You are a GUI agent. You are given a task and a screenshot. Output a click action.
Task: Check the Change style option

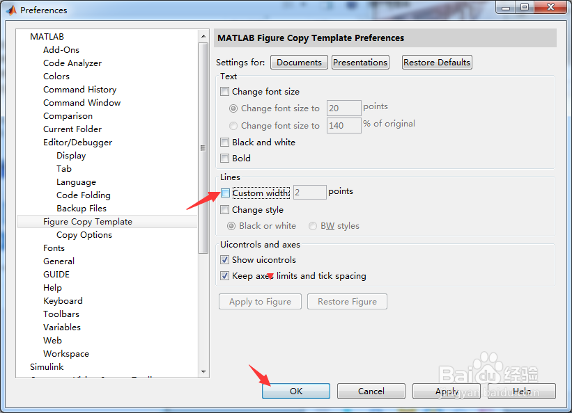point(225,210)
